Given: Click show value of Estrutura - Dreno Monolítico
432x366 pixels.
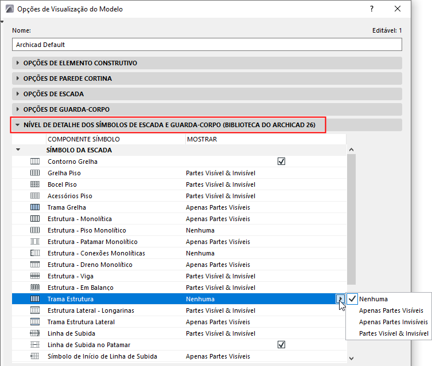Looking at the screenshot, I should click(x=218, y=265).
